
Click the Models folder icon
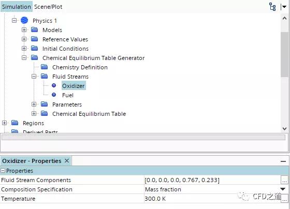[x=34, y=29]
